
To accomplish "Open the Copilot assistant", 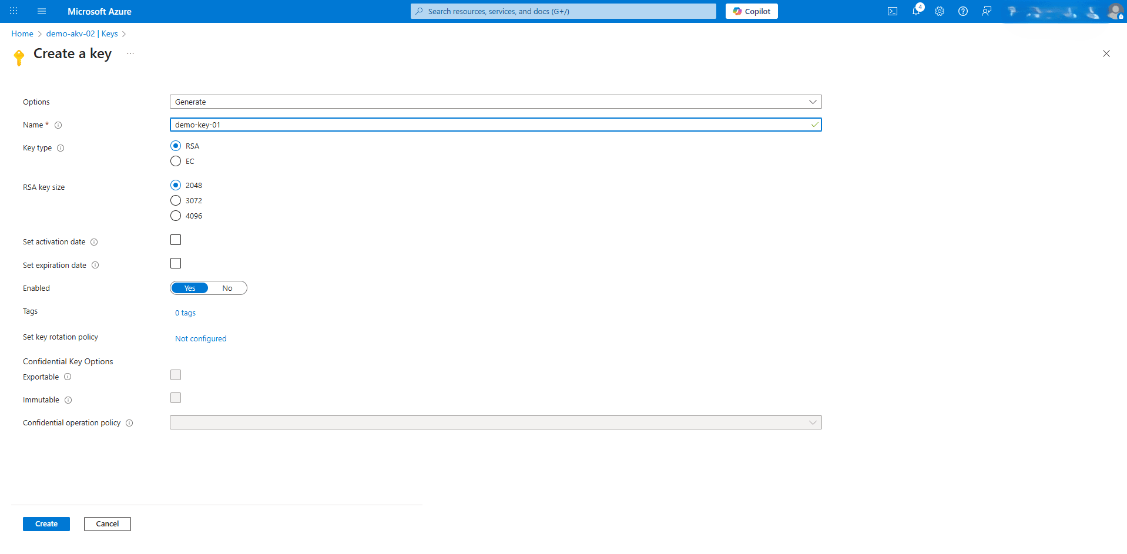I will tap(752, 11).
